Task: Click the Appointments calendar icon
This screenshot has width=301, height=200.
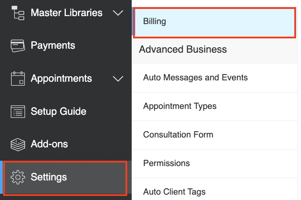Action: pos(17,79)
